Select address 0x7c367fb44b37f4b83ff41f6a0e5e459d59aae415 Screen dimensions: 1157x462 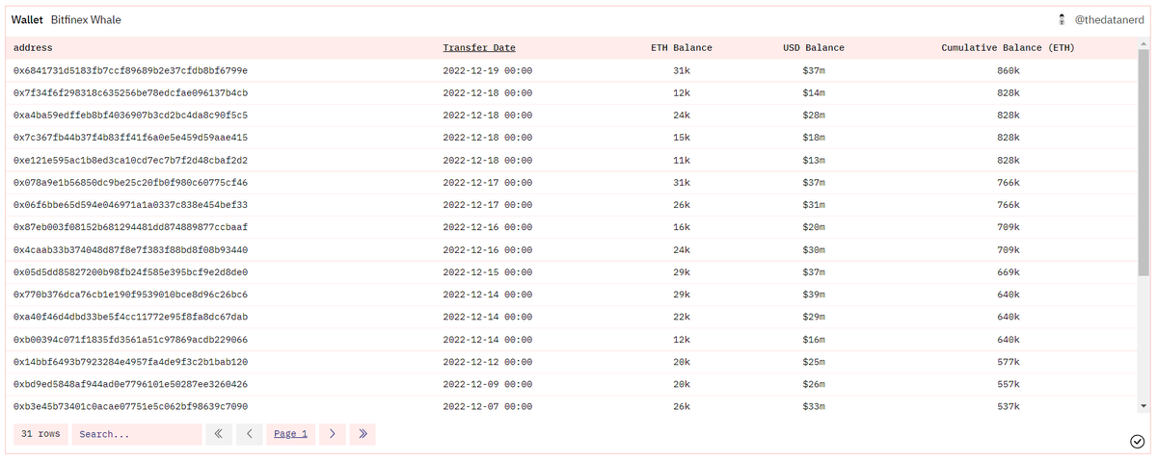pyautogui.click(x=130, y=137)
